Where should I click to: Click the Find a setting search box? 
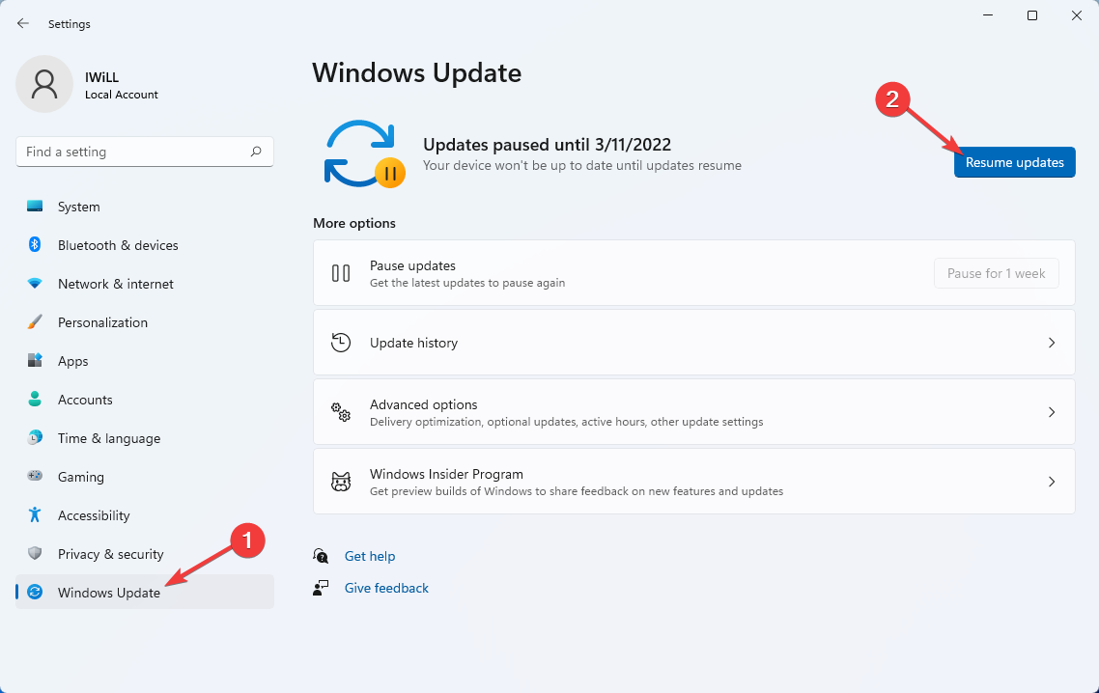click(x=145, y=152)
